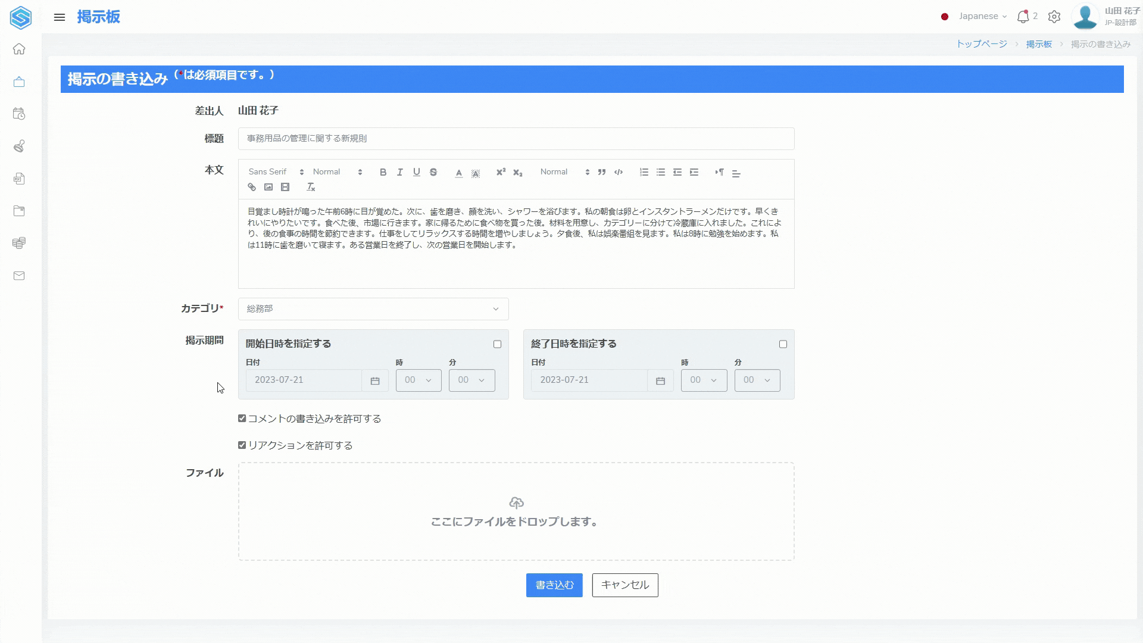Clear text formatting with Tx icon

(311, 187)
